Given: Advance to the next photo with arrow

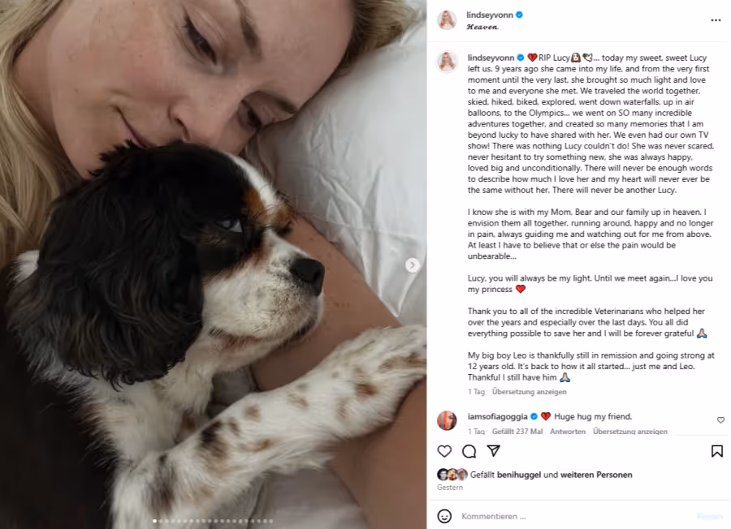Looking at the screenshot, I should pos(412,265).
